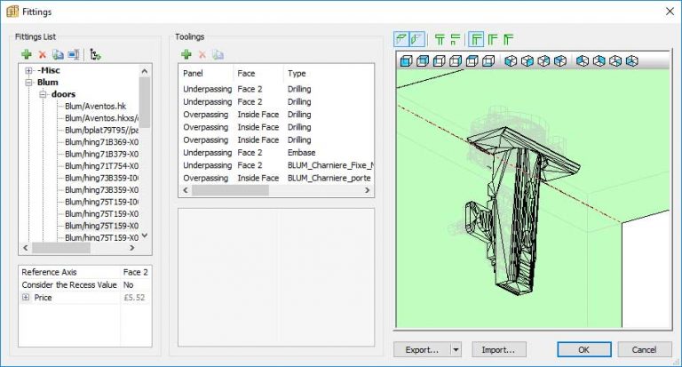The width and height of the screenshot is (682, 367).
Task: Sort by the Type column header
Action: pyautogui.click(x=329, y=73)
